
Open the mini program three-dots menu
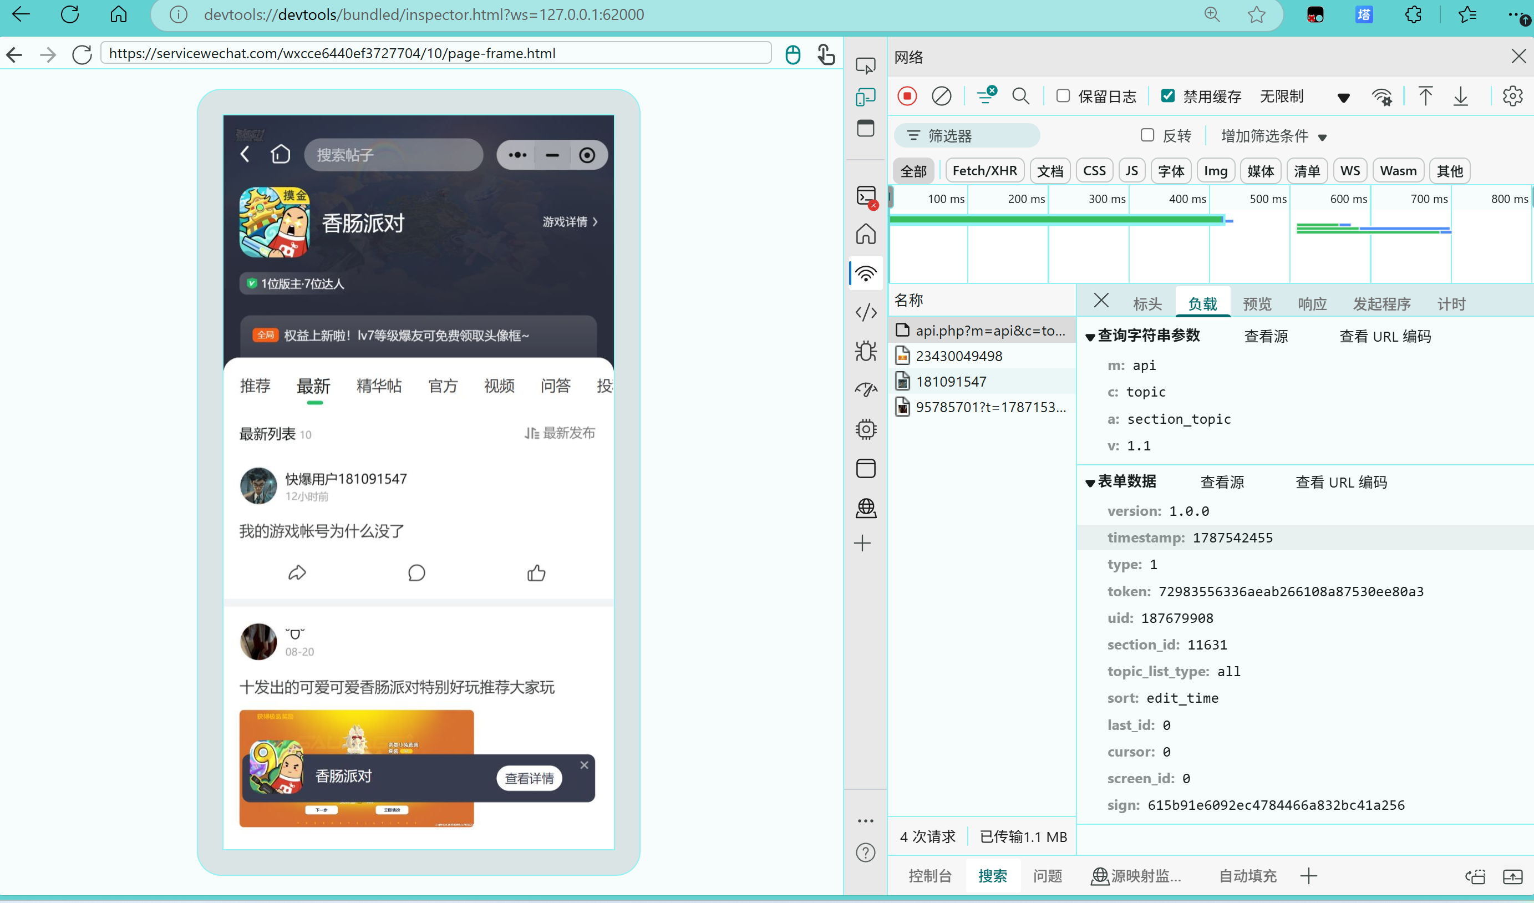[x=517, y=155]
